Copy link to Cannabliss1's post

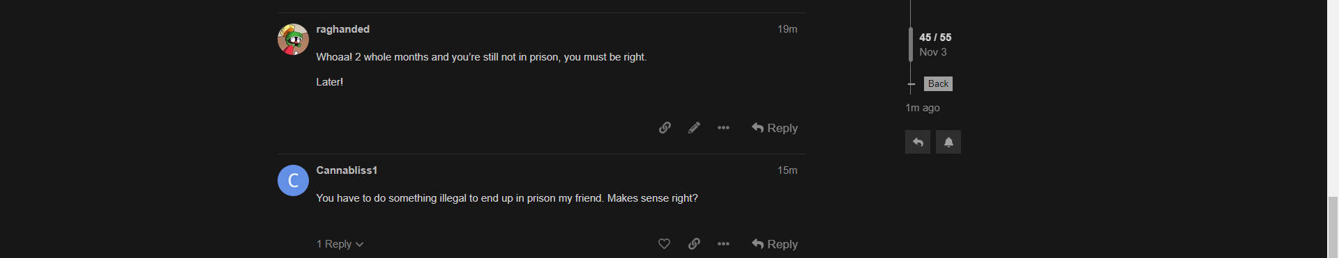[694, 244]
